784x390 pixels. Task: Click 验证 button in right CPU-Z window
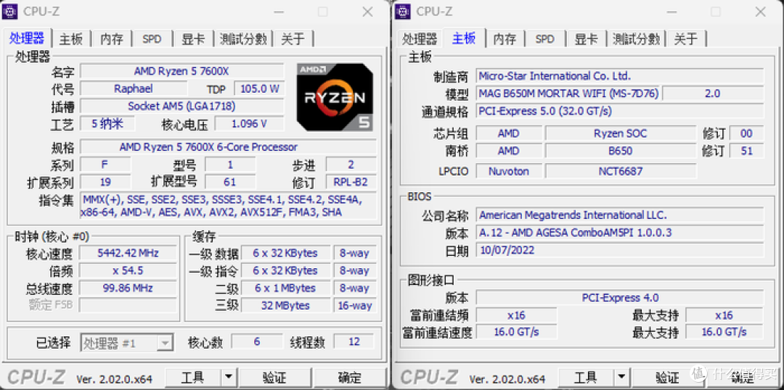point(668,378)
